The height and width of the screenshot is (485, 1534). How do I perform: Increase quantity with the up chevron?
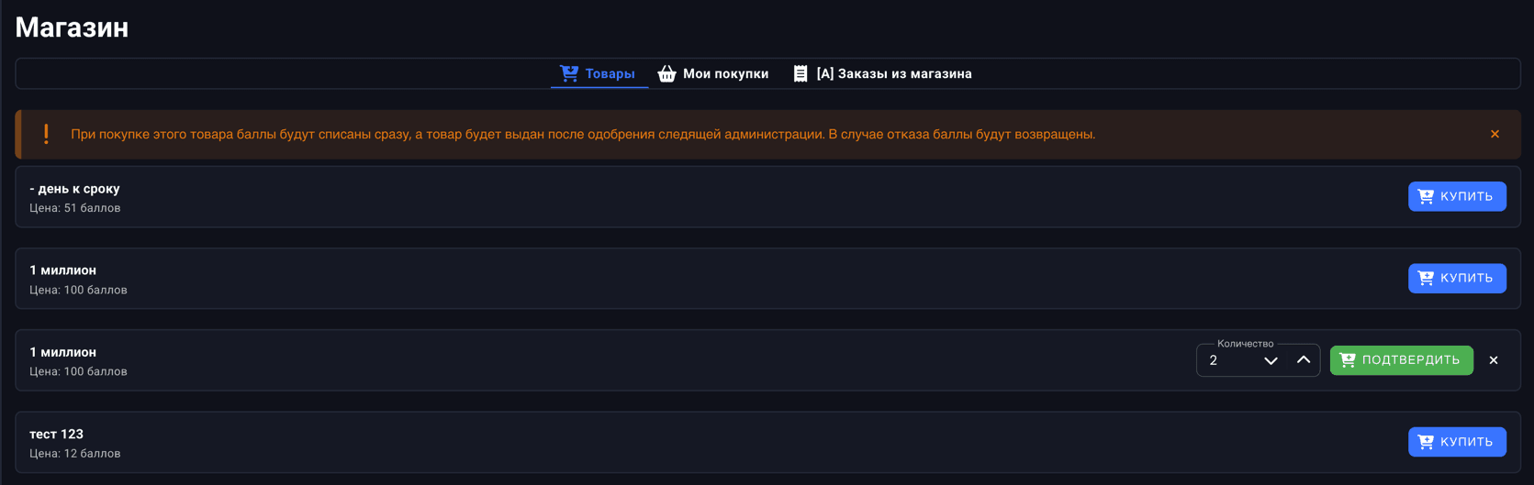(x=1303, y=360)
